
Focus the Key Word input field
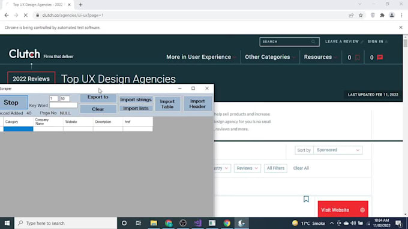coord(63,106)
